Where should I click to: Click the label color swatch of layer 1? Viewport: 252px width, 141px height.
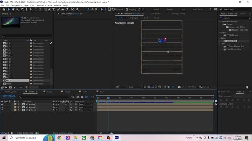[x=15, y=104]
